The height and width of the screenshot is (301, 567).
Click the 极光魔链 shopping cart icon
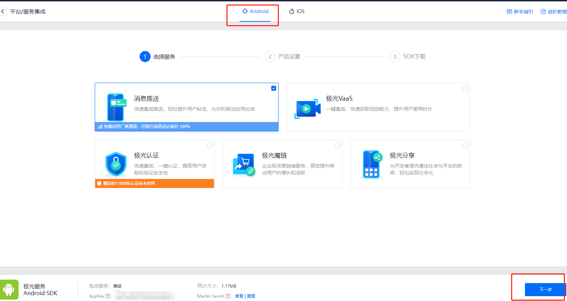(244, 164)
